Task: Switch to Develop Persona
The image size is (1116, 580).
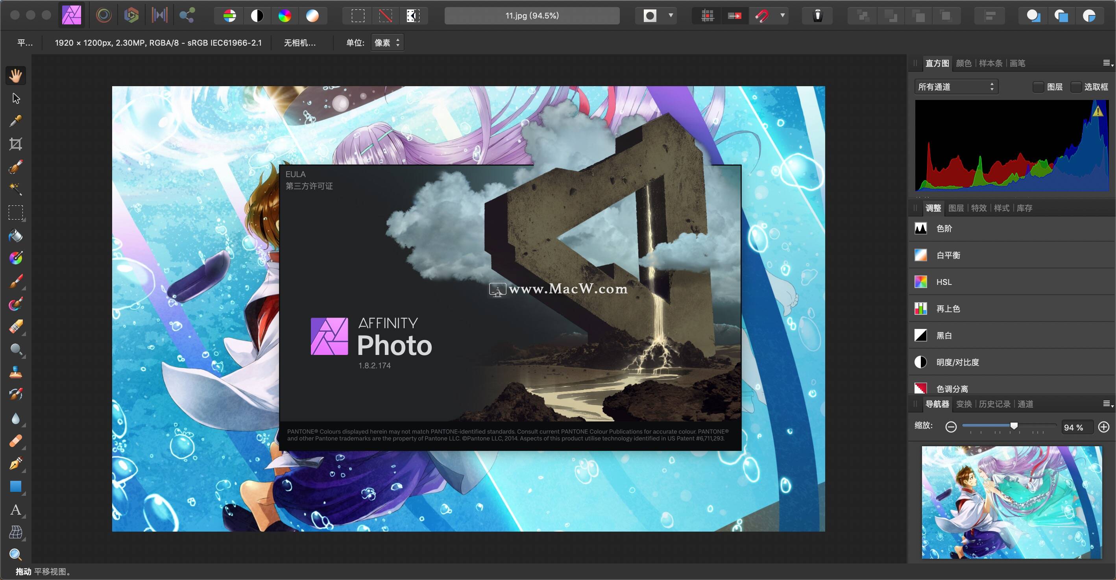Action: (131, 16)
